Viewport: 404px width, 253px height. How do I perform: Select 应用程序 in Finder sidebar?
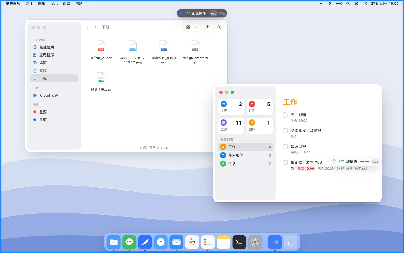54,55
